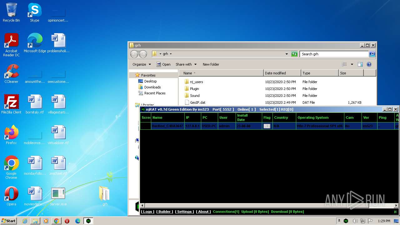This screenshot has width=400, height=225.
Task: Click Edge icon in taskbar
Action: click(x=78, y=221)
